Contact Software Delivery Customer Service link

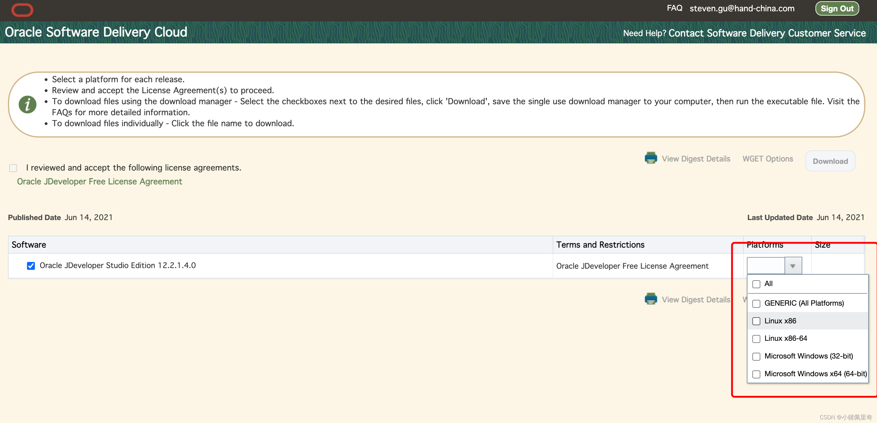pos(767,33)
